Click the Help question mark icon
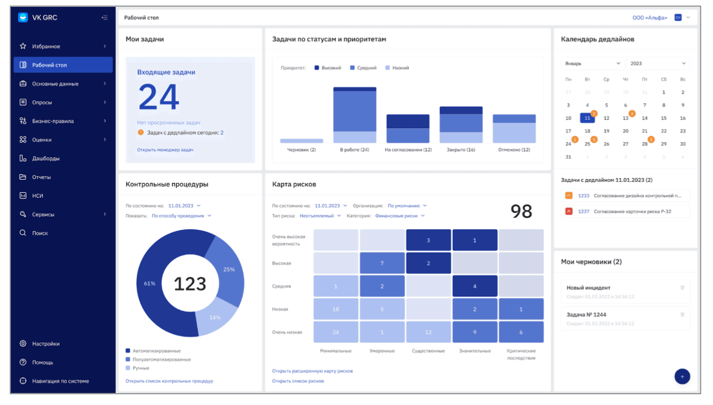 tap(23, 363)
